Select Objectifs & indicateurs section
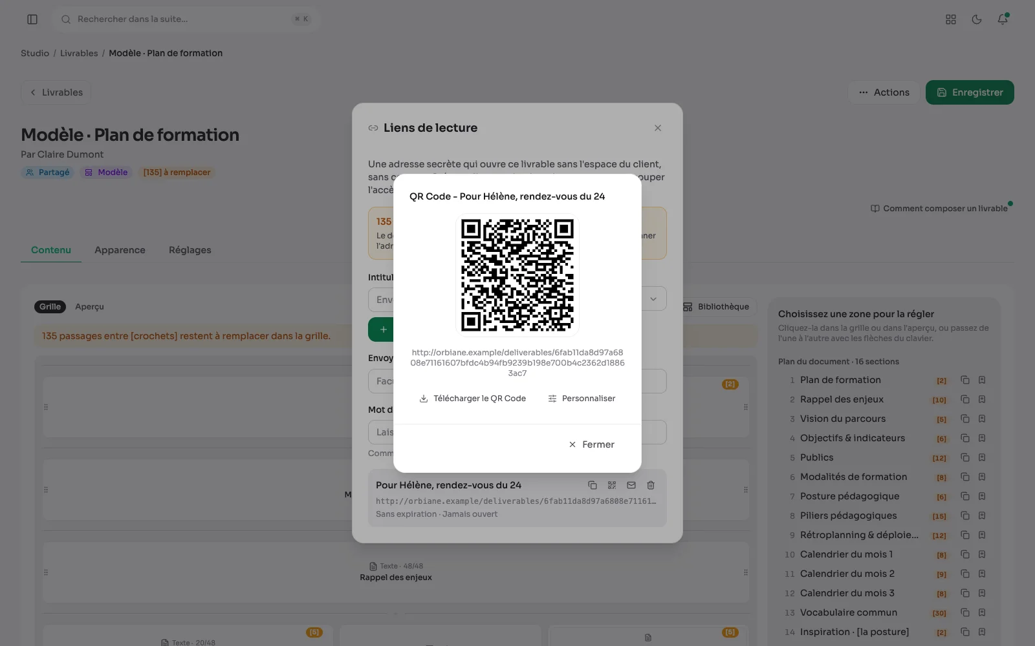 click(x=853, y=438)
